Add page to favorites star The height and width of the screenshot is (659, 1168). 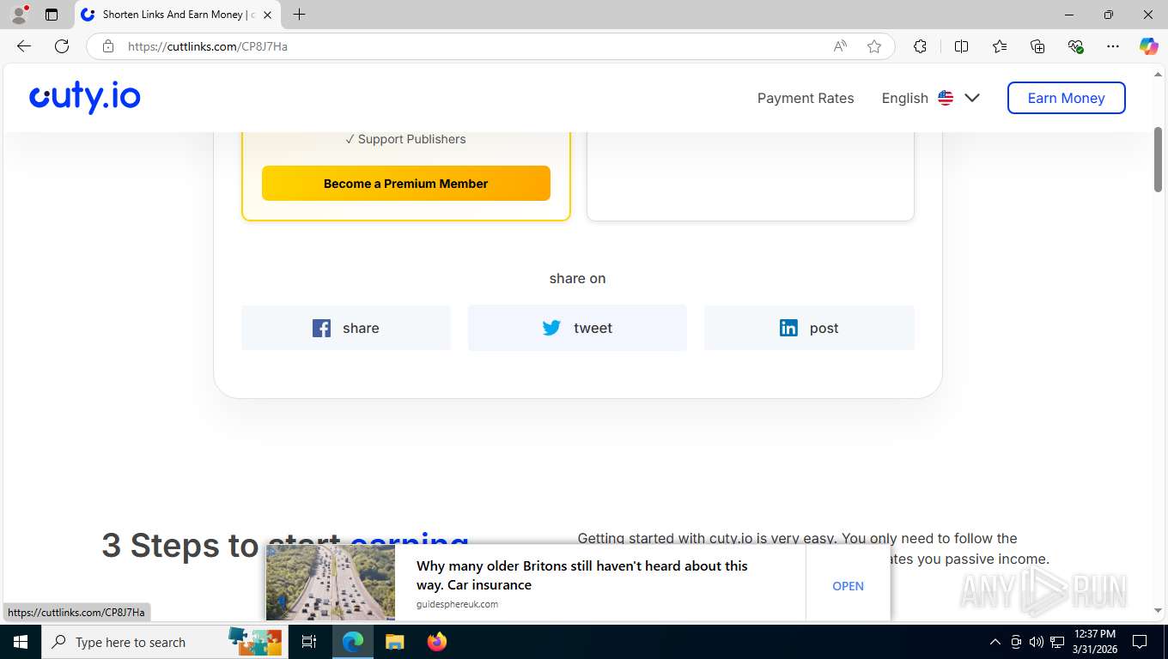pos(874,46)
